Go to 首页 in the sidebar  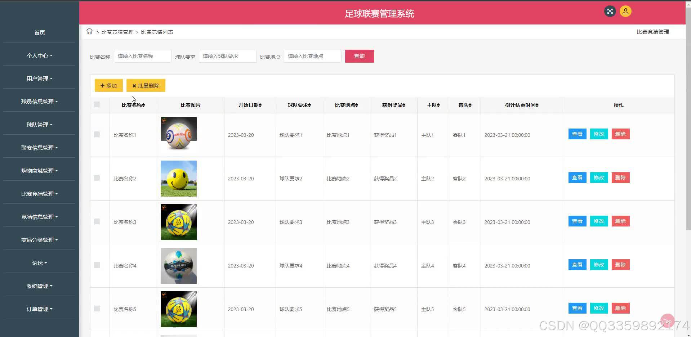(39, 32)
